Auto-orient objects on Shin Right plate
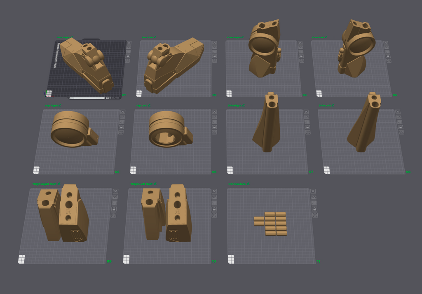The image size is (422, 294). click(307, 117)
